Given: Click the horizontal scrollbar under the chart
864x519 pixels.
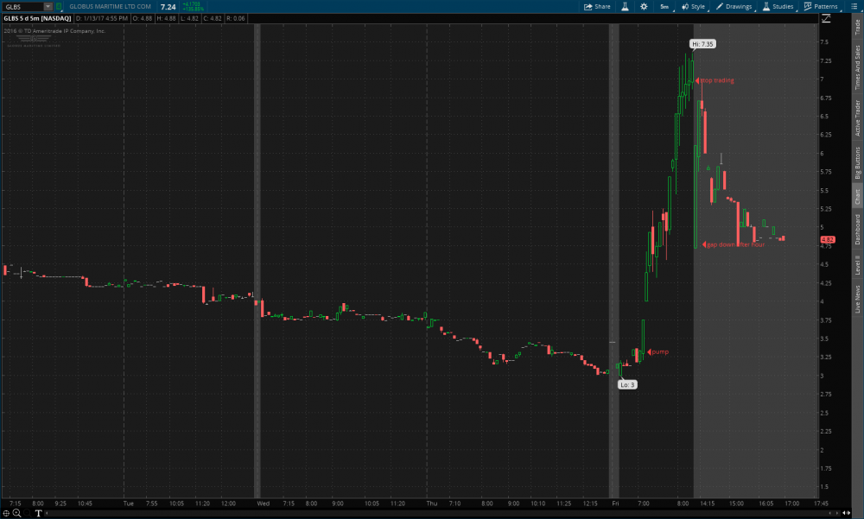Looking at the screenshot, I should [x=432, y=513].
